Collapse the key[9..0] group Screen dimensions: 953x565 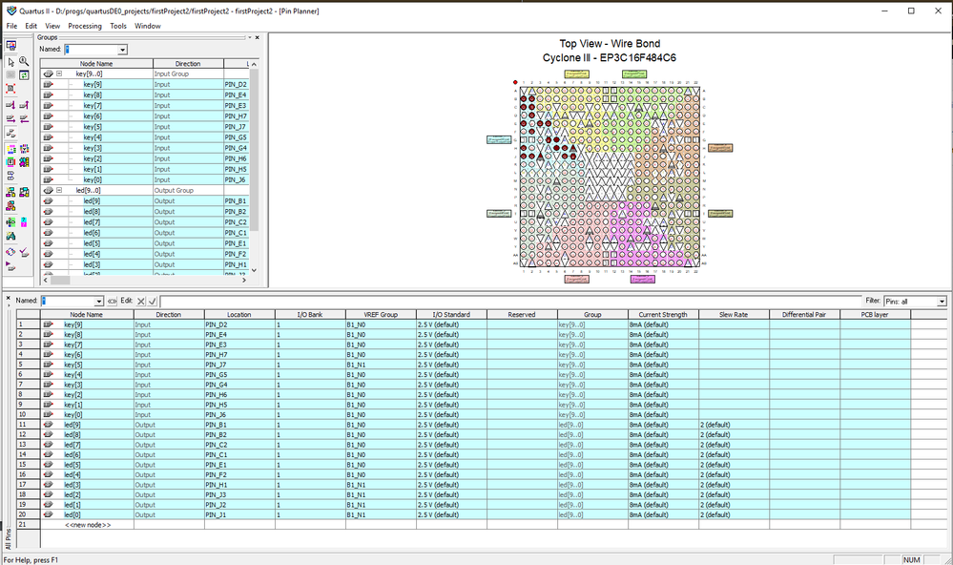pyautogui.click(x=59, y=73)
